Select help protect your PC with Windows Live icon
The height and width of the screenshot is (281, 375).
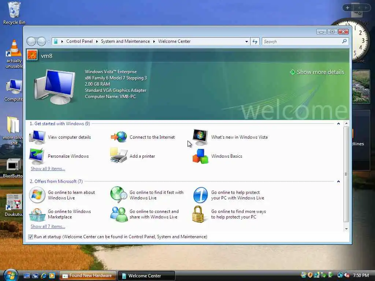tap(200, 195)
